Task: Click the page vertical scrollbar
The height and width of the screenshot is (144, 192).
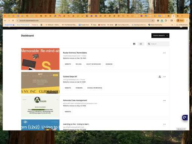Action: (x=188, y=60)
